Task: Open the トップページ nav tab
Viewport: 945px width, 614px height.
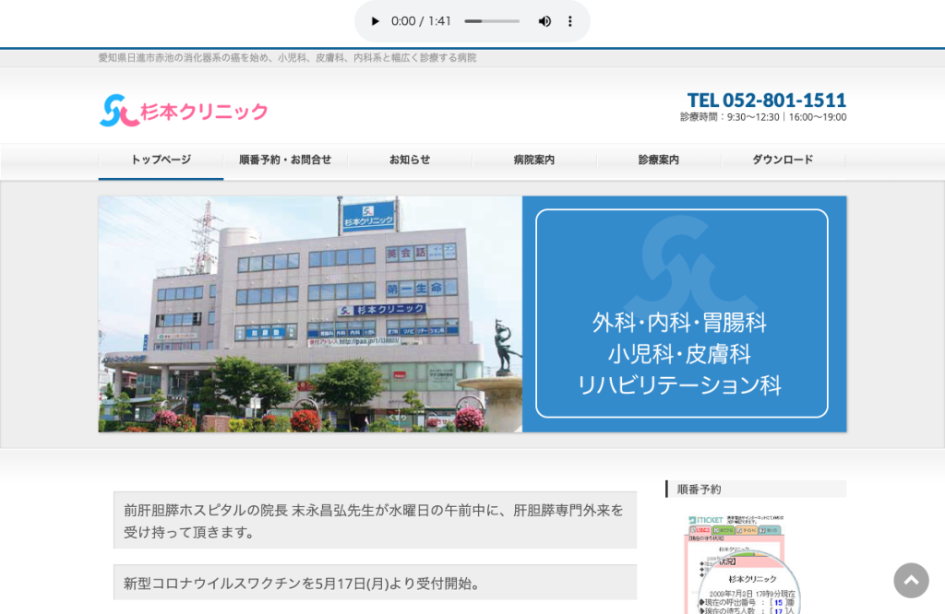Action: tap(161, 159)
